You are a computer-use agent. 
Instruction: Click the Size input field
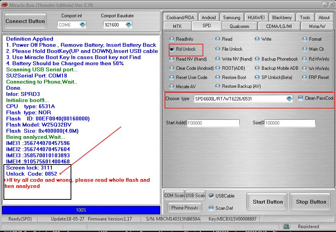click(290, 123)
